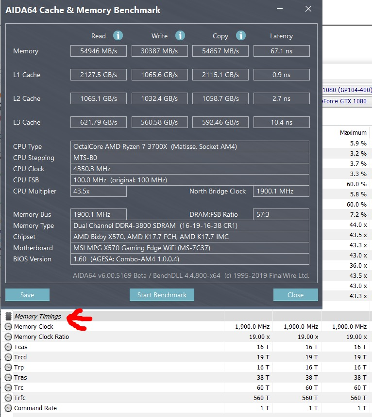Select the Trfc row label
This screenshot has height=417, width=372.
[20, 398]
